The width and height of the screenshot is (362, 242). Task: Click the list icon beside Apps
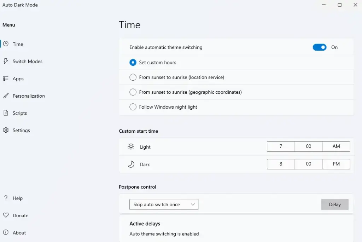(x=6, y=78)
